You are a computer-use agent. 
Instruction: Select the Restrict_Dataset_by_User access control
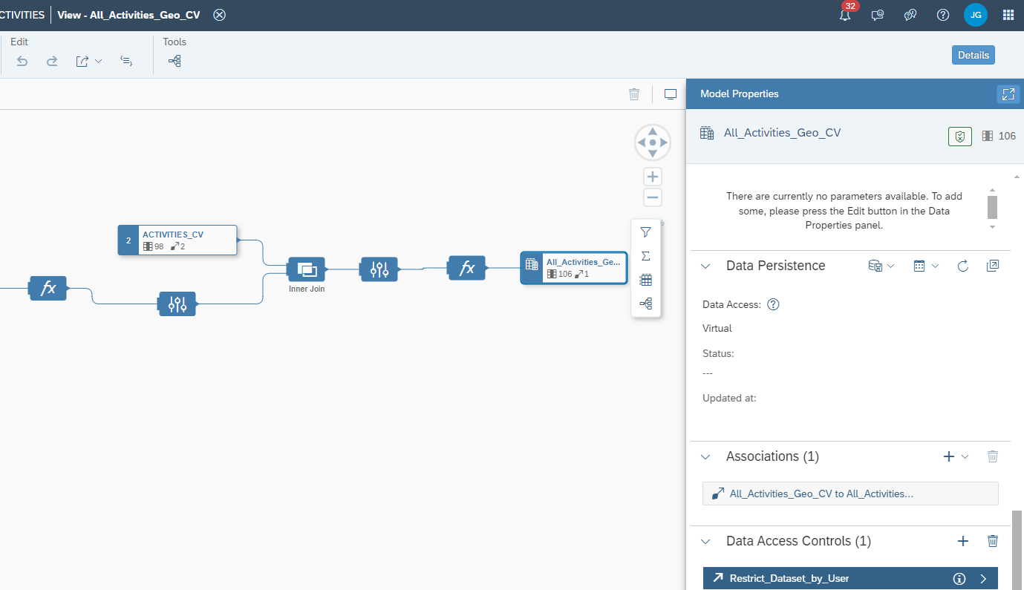pos(817,578)
